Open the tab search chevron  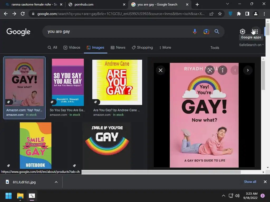[x=228, y=4]
